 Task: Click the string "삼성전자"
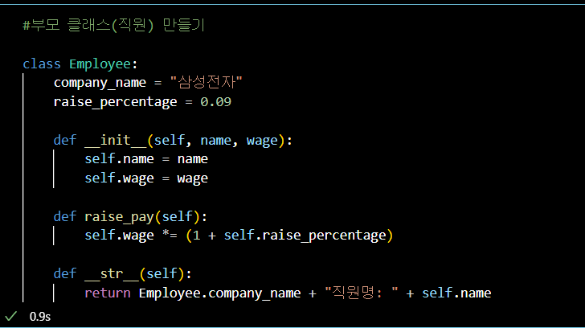tap(207, 82)
